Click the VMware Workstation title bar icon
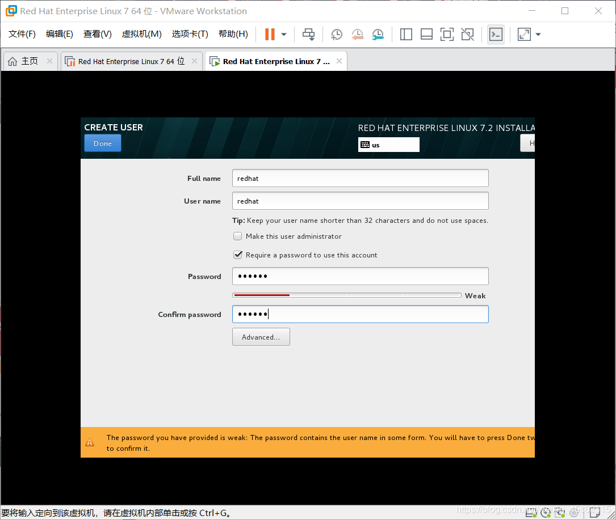The width and height of the screenshot is (616, 520). point(11,11)
